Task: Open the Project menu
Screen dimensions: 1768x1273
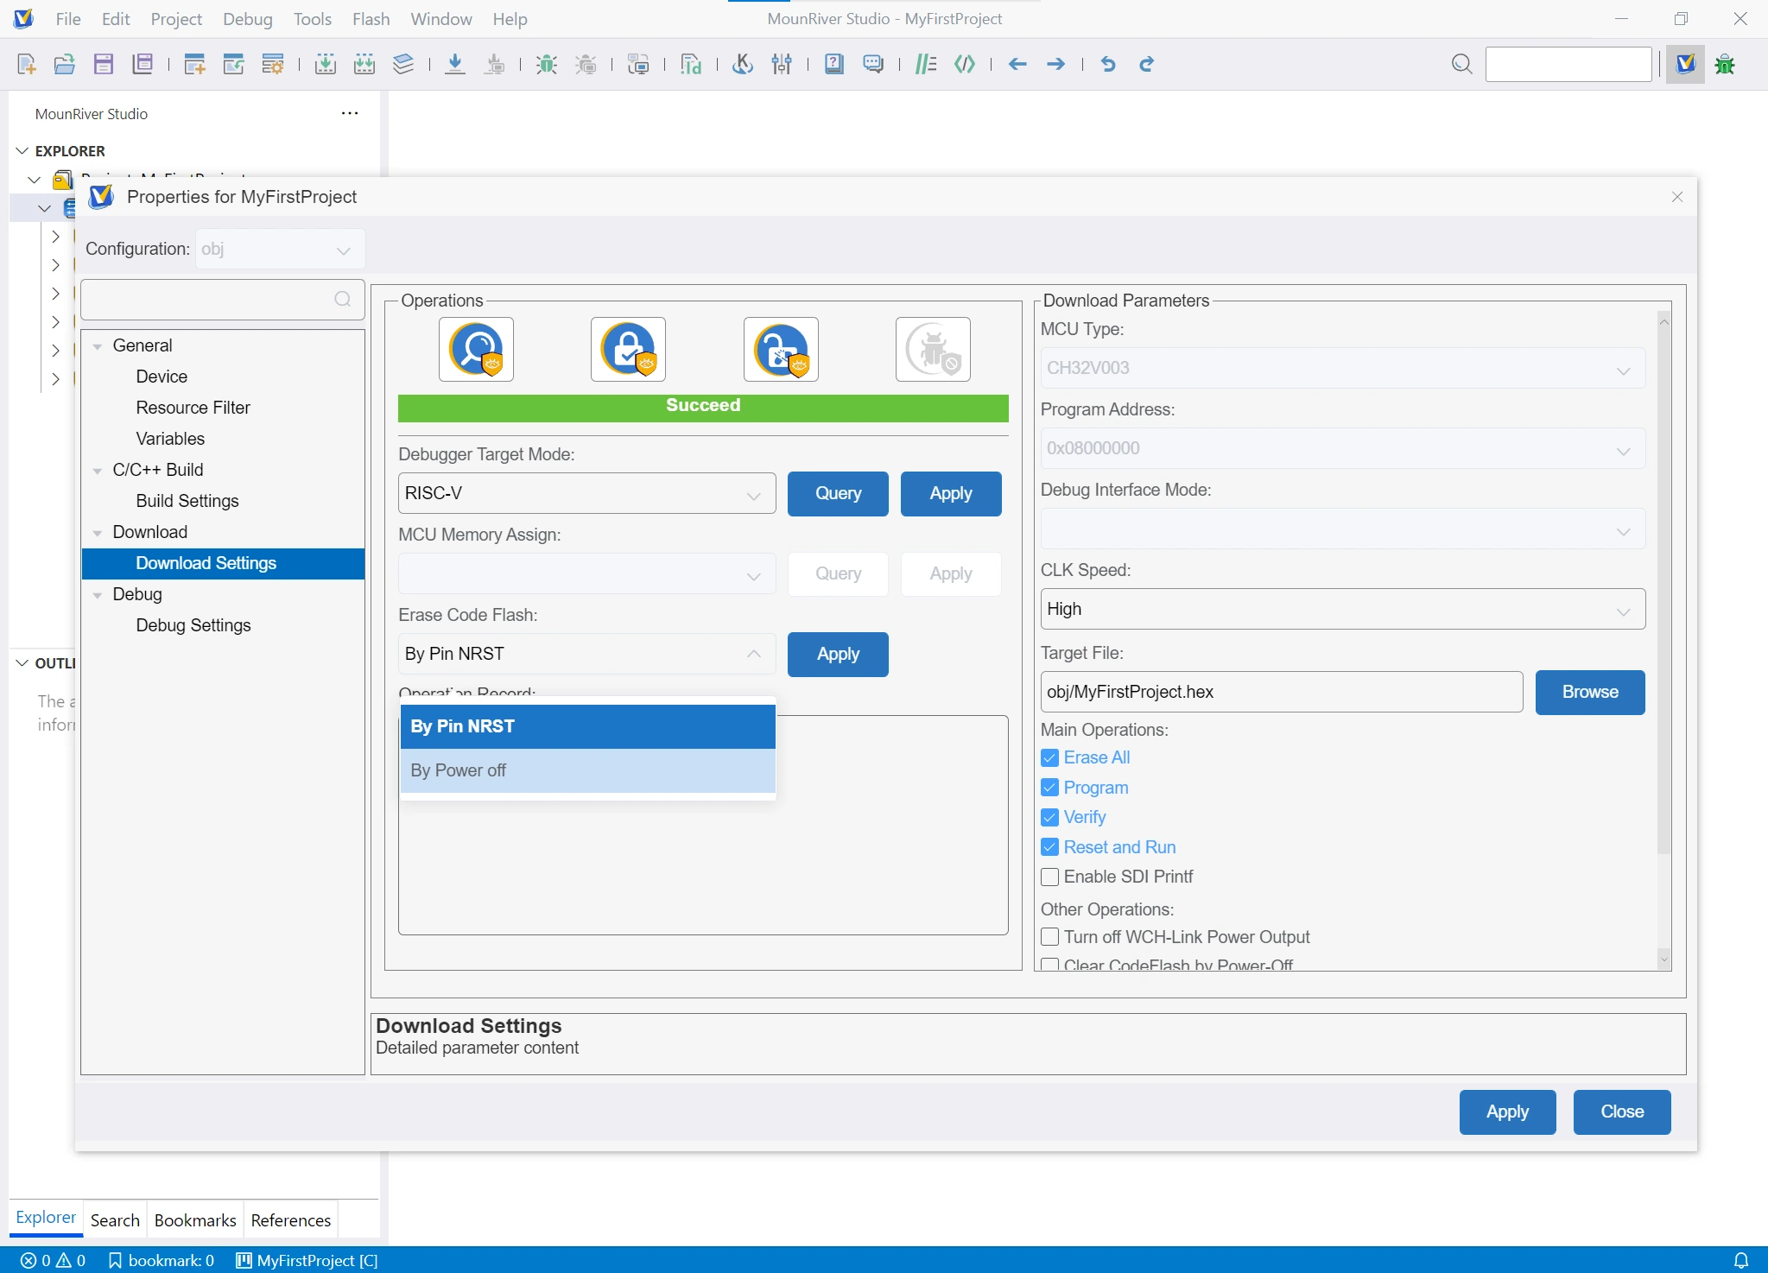Action: (x=176, y=19)
